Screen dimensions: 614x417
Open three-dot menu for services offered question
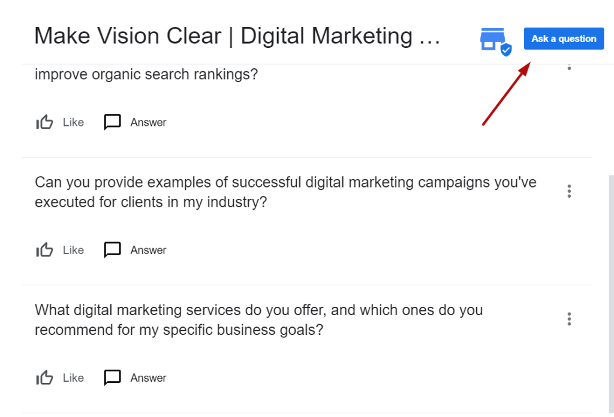(569, 319)
